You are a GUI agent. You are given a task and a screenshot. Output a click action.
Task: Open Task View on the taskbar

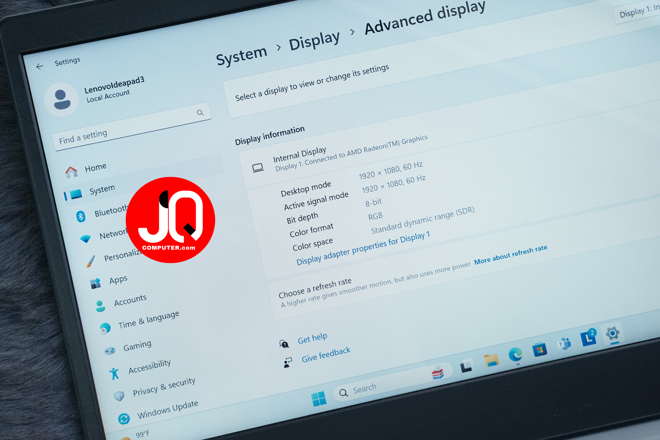click(x=466, y=365)
